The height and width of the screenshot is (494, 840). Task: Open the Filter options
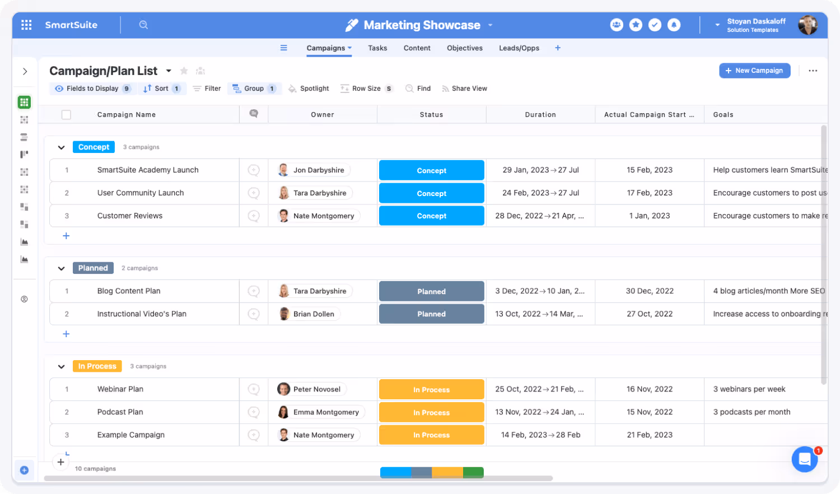point(207,88)
